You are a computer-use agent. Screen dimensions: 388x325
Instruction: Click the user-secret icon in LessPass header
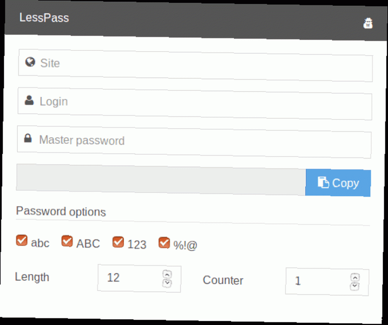pos(368,23)
